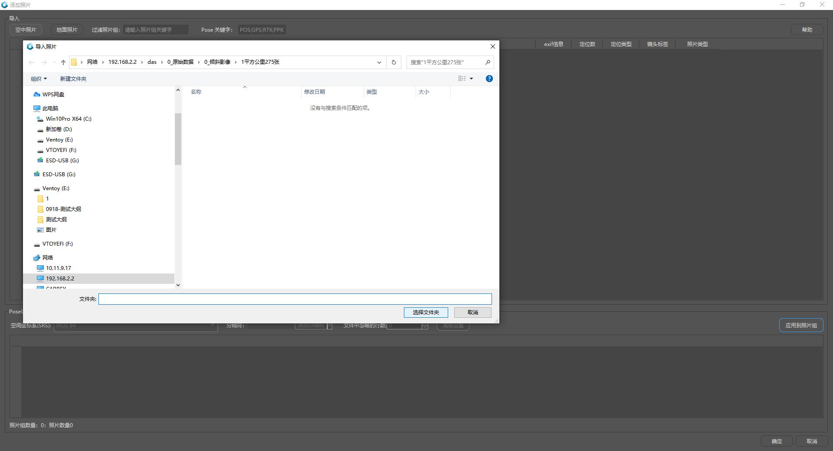
Task: Open view options dropdown arrow
Action: [x=471, y=79]
